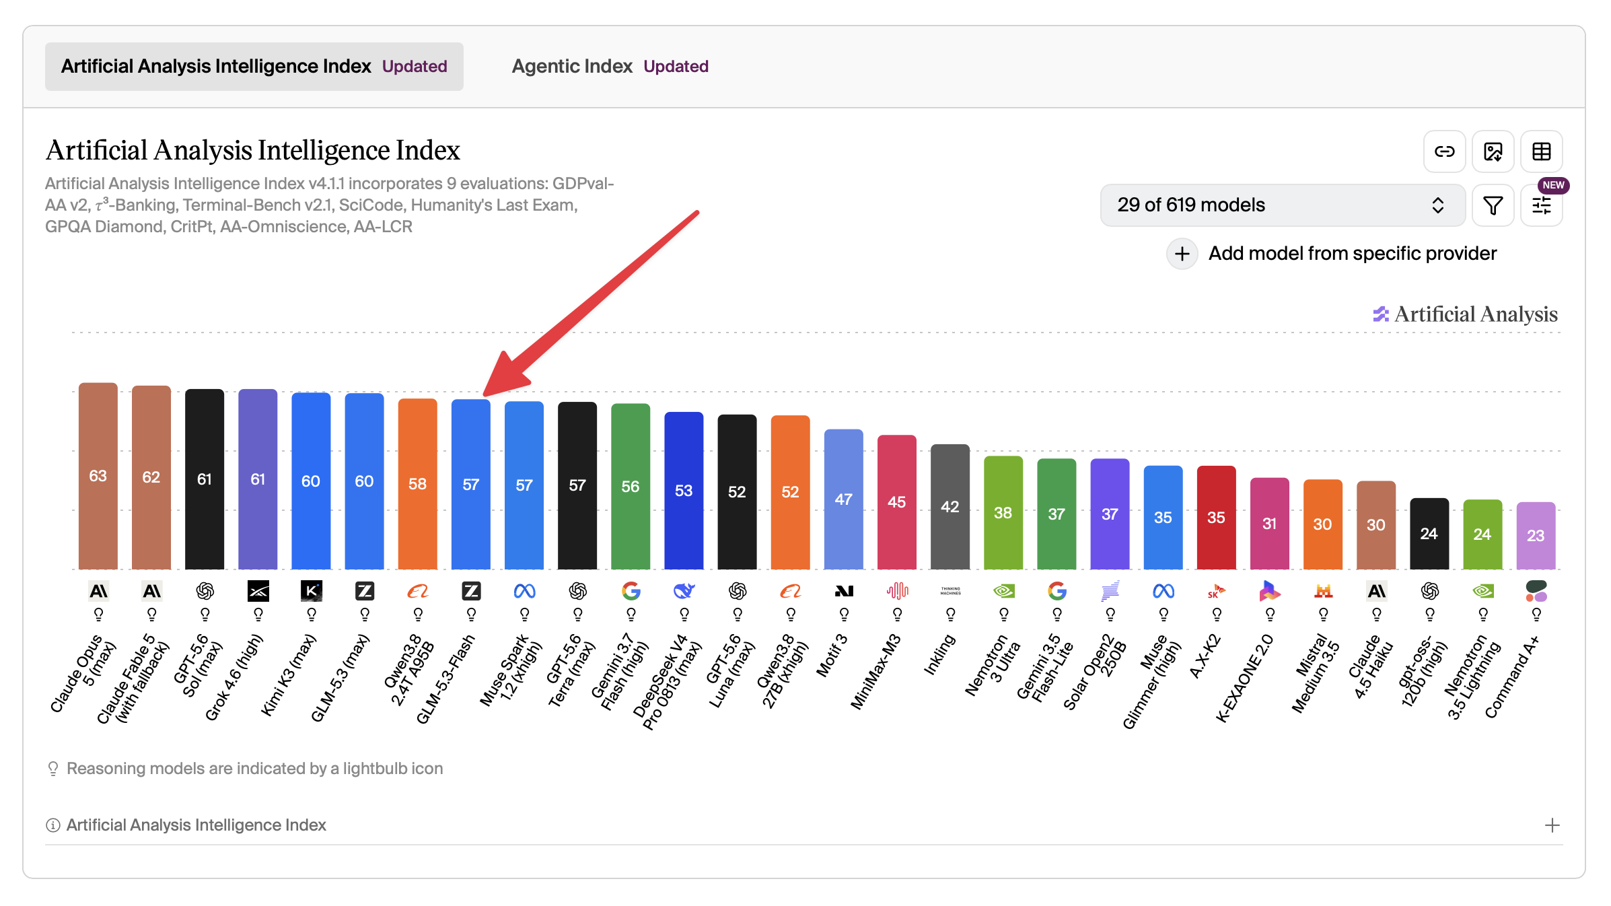Click the Solar Open2 250B provider logo

point(1110,591)
